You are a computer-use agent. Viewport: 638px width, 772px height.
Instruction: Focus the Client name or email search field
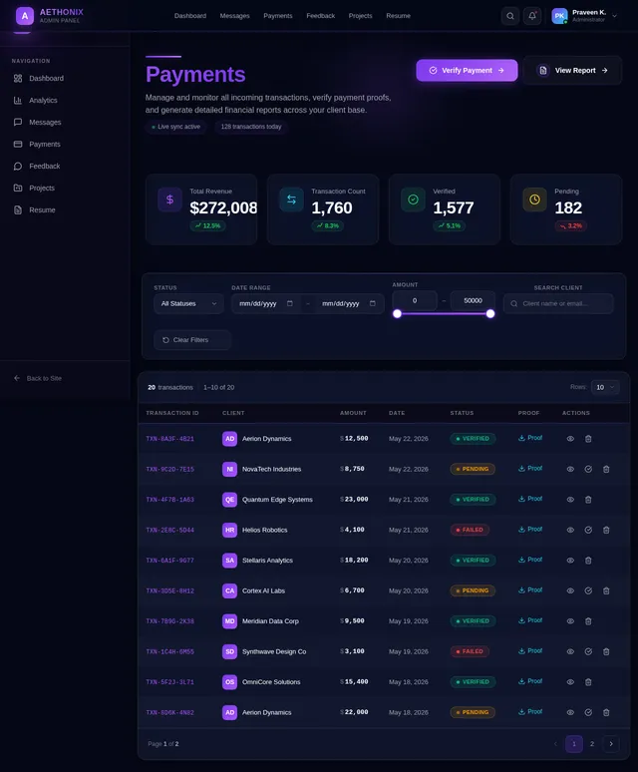tap(558, 304)
